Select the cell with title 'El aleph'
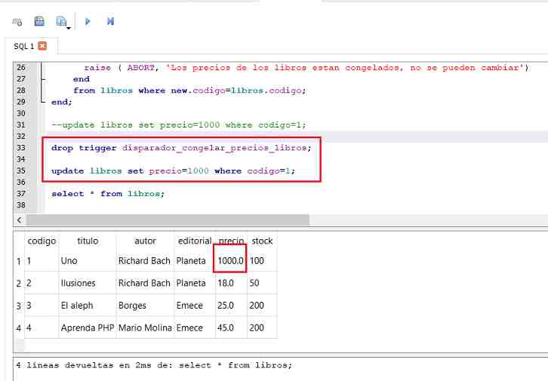The width and height of the screenshot is (548, 381). [88, 306]
